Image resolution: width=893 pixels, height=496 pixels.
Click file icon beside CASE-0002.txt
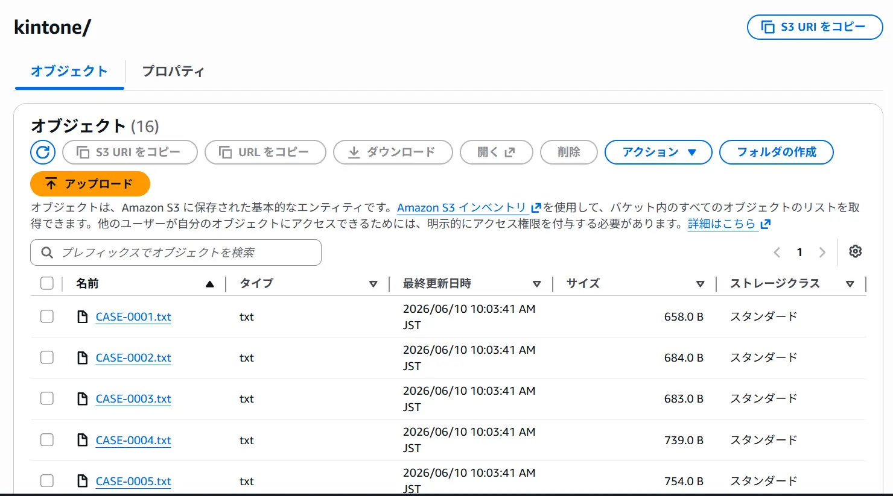coord(83,358)
